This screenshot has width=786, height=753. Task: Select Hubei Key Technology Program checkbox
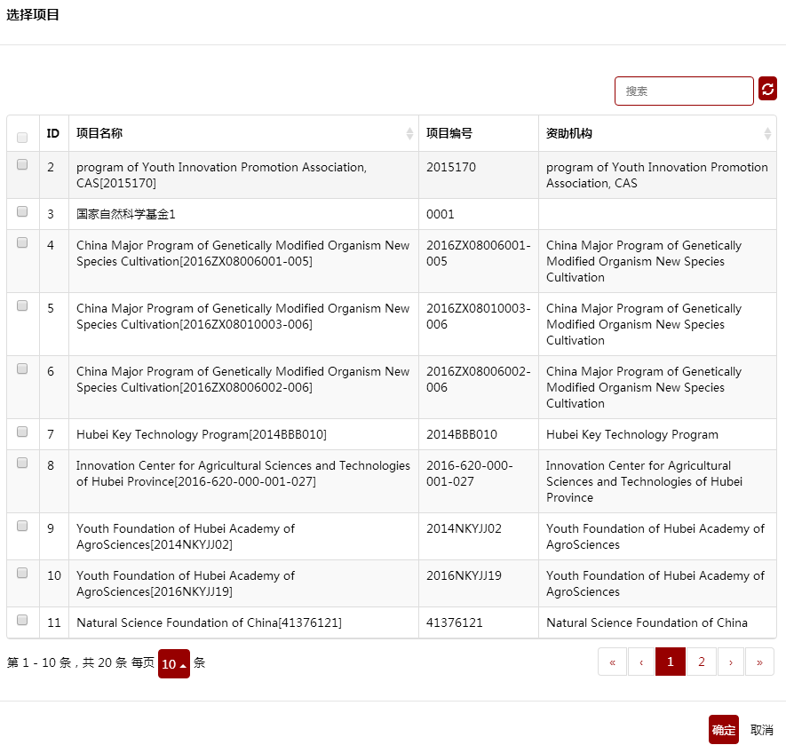point(22,432)
